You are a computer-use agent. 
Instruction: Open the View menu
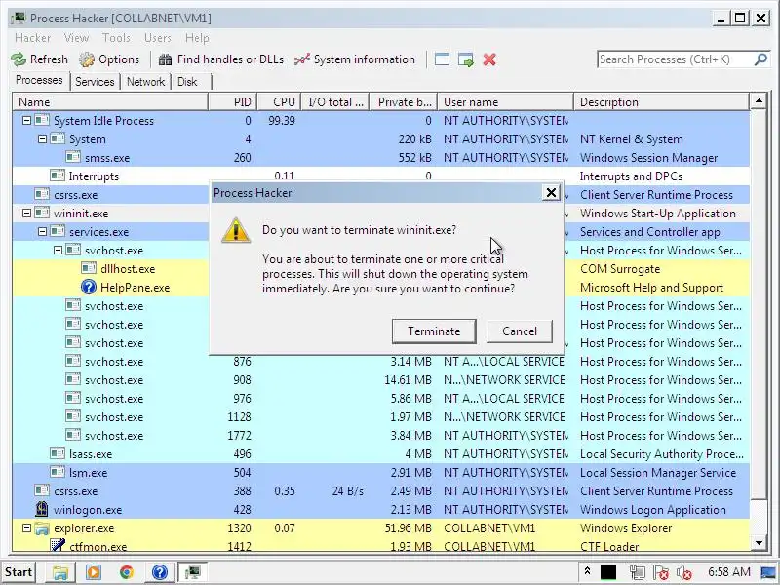pos(76,38)
